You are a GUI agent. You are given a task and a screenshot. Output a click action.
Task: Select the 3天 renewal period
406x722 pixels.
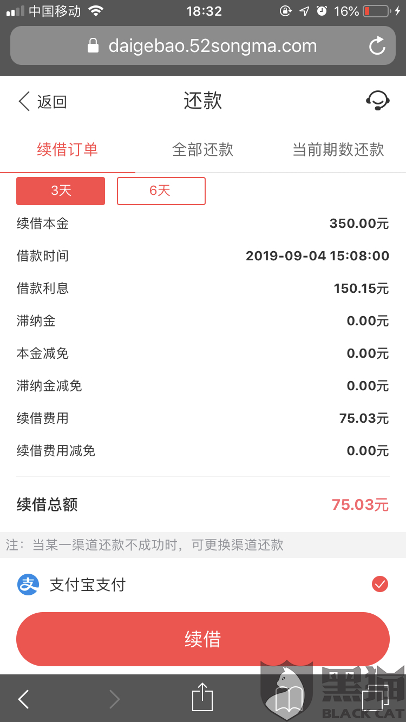pos(61,191)
